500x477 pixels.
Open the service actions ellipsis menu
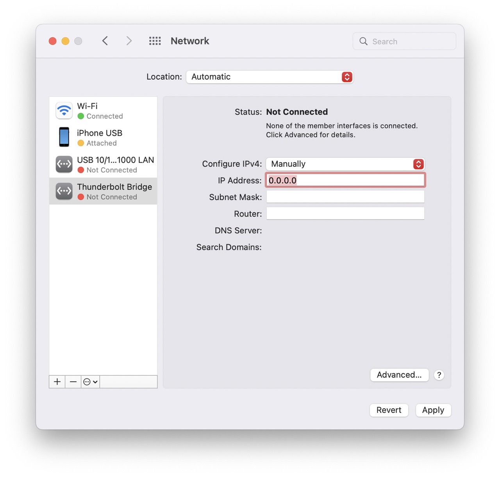tap(90, 382)
